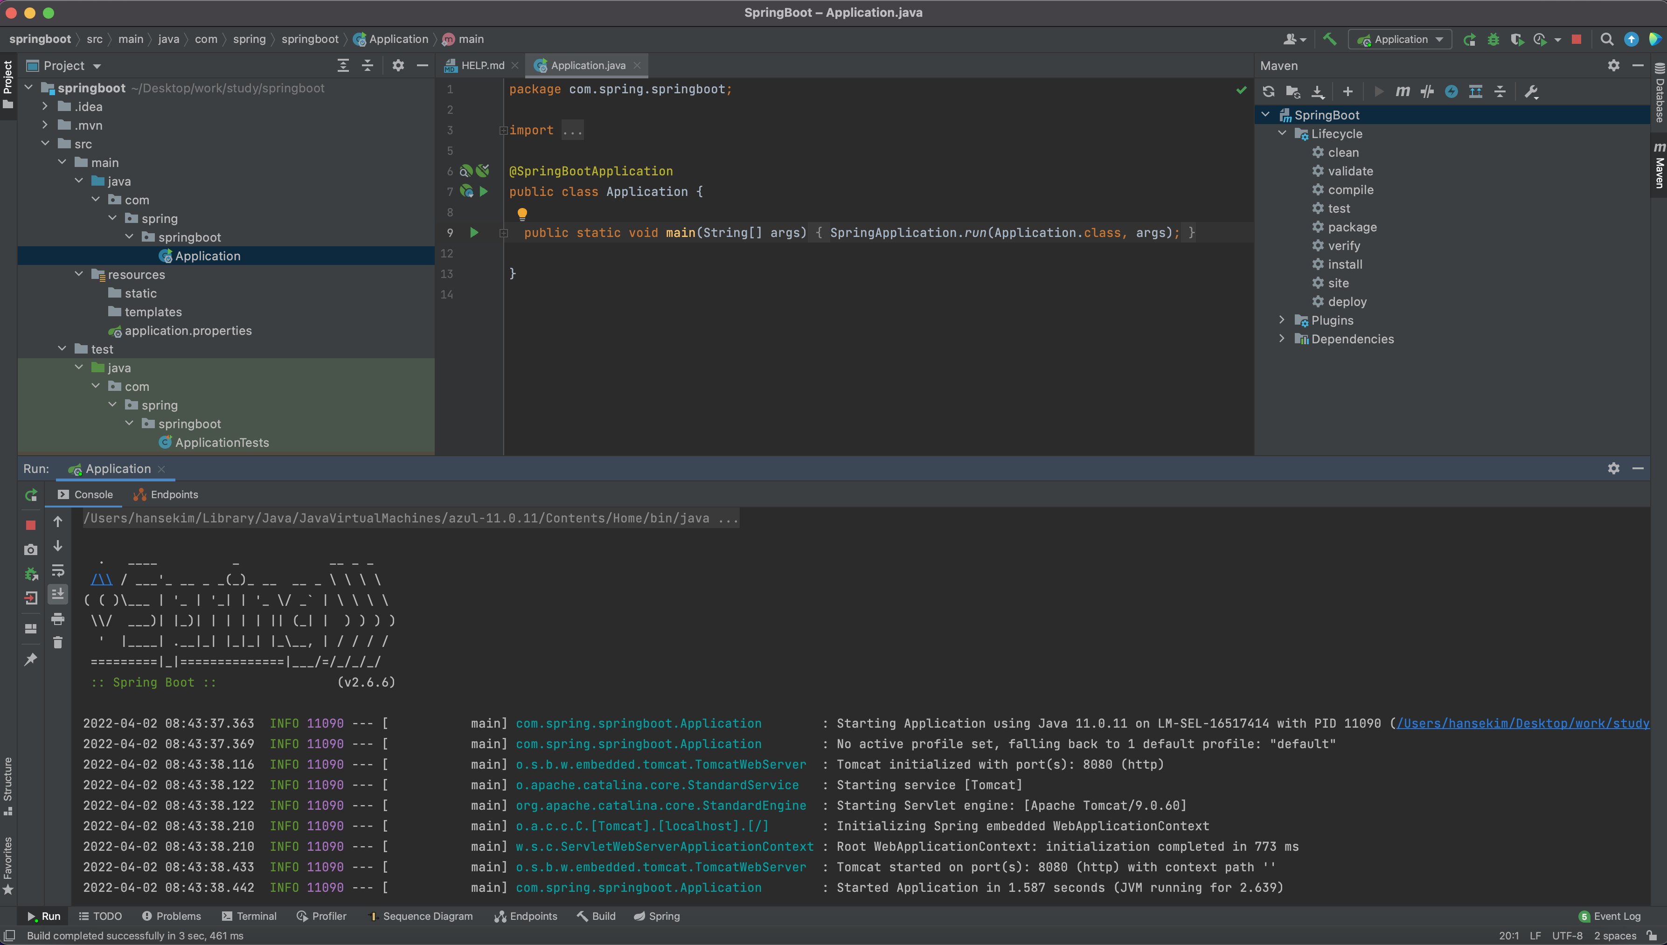Switch to the HELP.md editor tab

482,66
